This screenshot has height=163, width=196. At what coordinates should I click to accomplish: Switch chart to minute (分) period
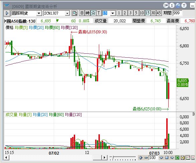[93, 13]
